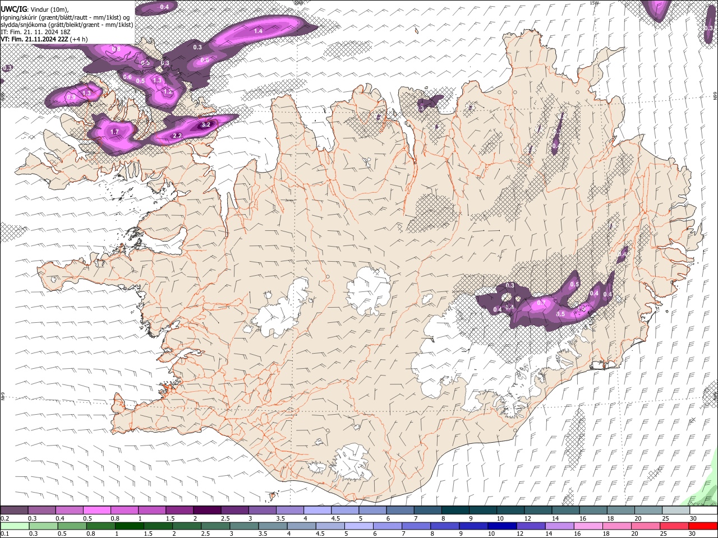Click the darkest green swatch between 1 and 1.5

coord(128,526)
